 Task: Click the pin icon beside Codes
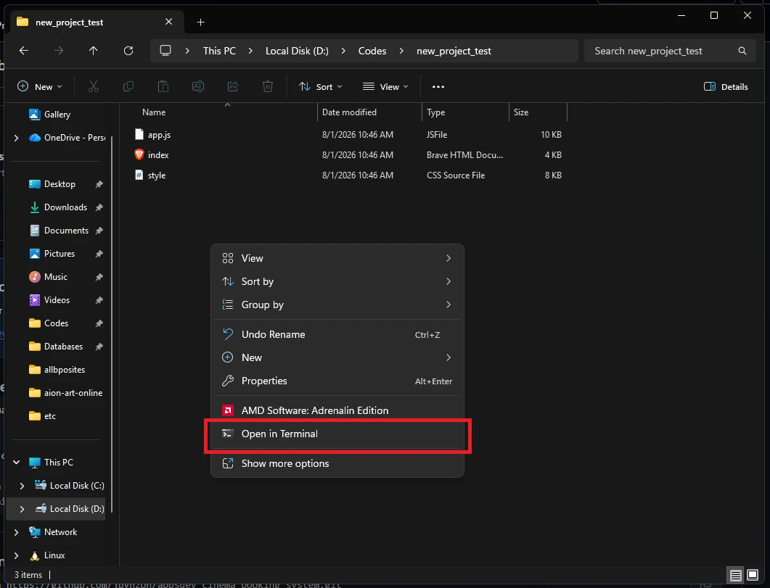point(99,323)
